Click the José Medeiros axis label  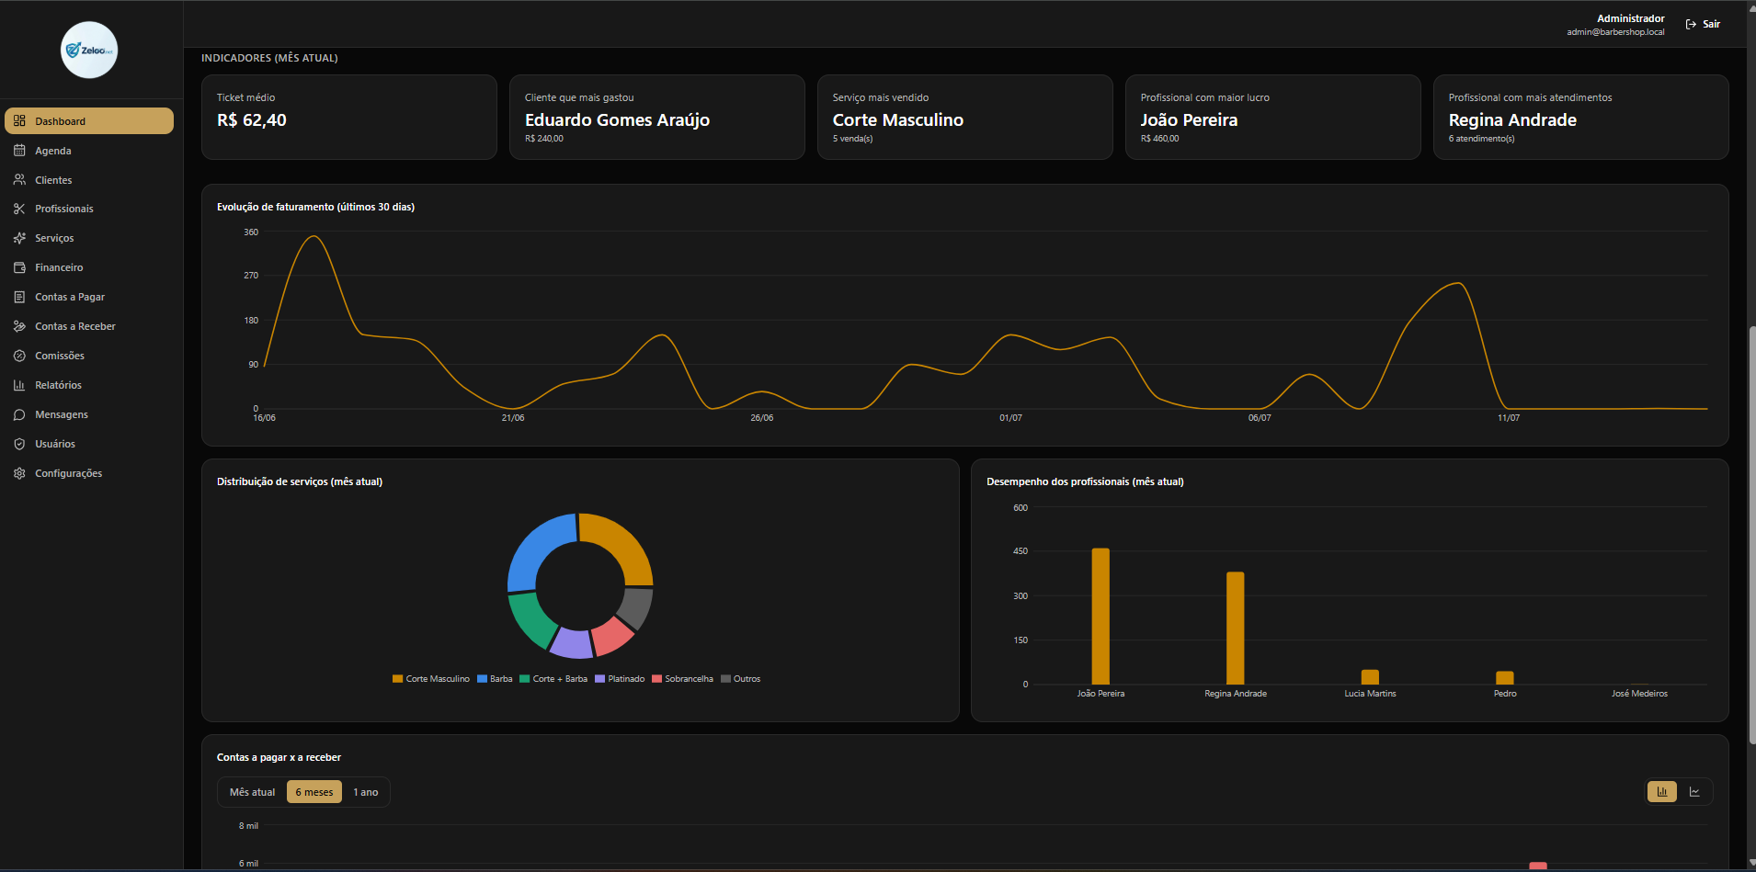pos(1639,694)
